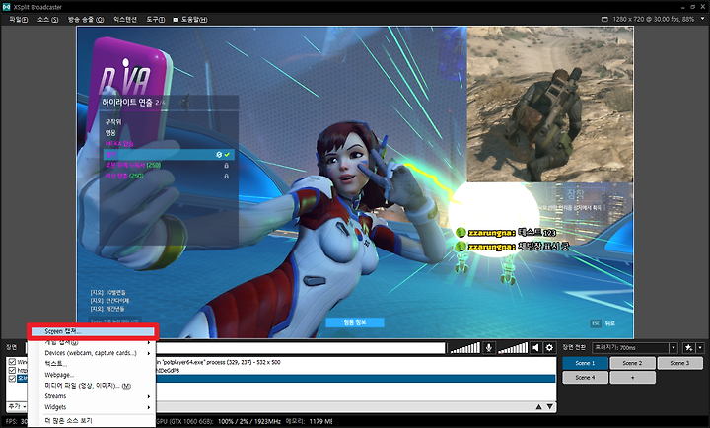Click the 영웅 정보 button in preview
Image resolution: width=710 pixels, height=428 pixels.
click(x=355, y=322)
